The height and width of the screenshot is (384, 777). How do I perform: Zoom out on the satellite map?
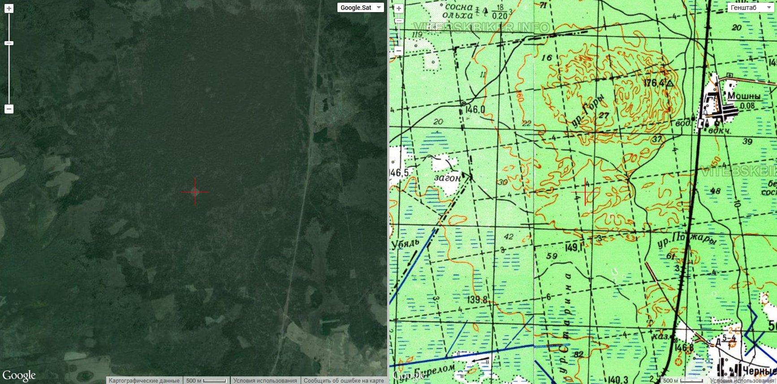pos(9,109)
